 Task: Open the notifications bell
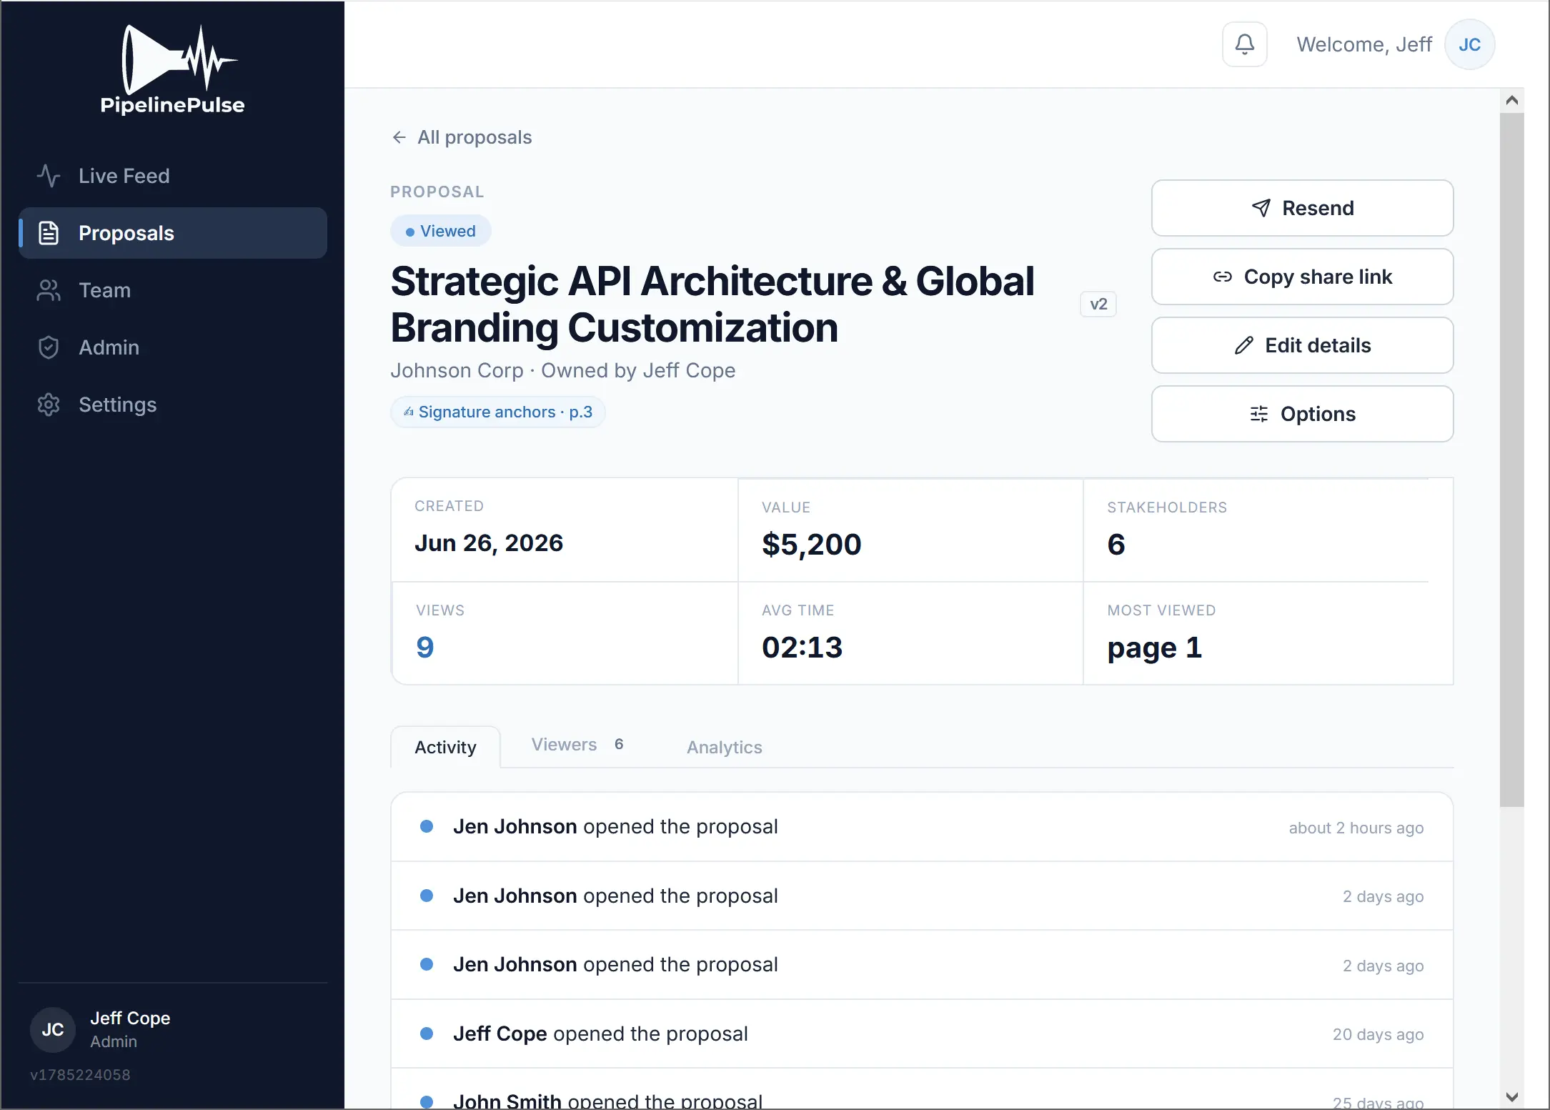[x=1244, y=44]
